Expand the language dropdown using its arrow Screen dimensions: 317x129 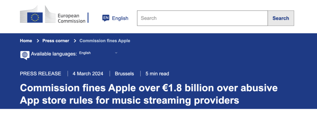point(116,53)
